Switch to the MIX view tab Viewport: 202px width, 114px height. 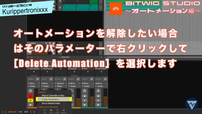[x=20, y=112]
